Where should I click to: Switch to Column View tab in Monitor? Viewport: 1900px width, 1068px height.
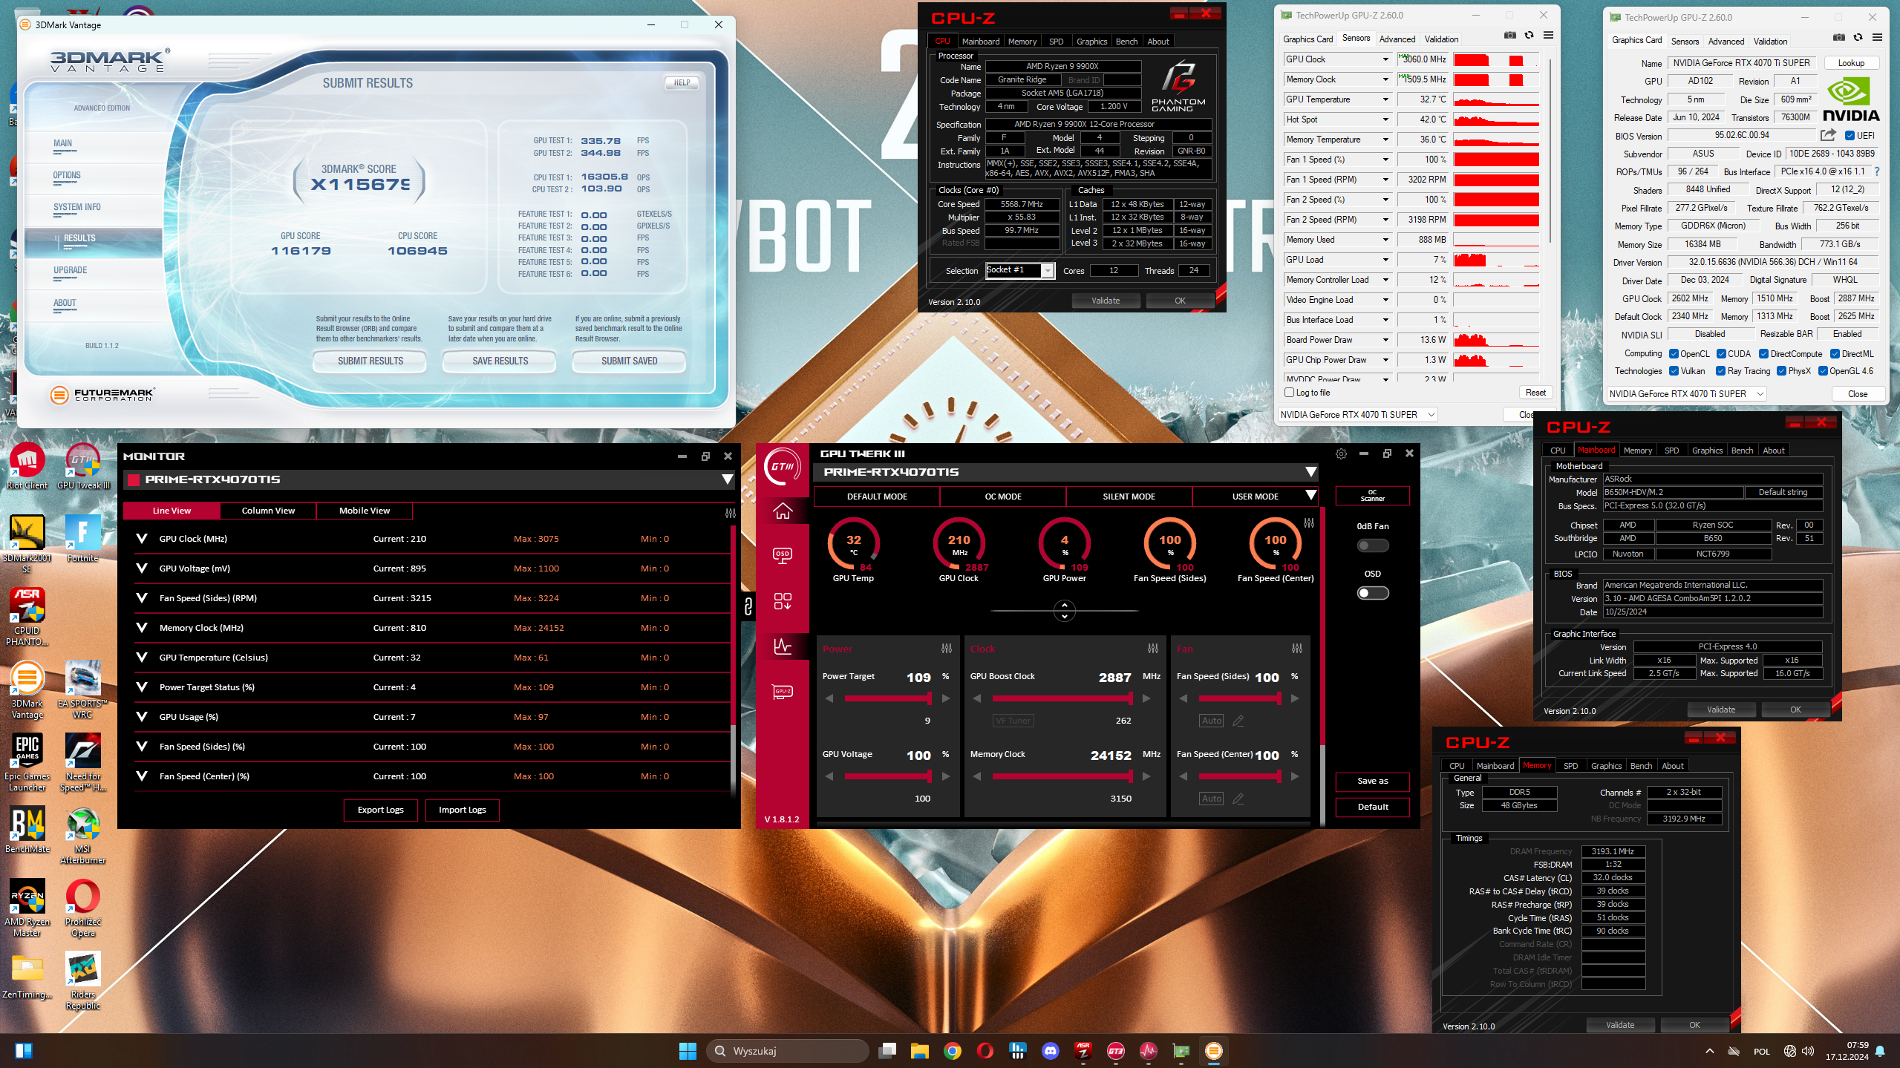(x=268, y=511)
